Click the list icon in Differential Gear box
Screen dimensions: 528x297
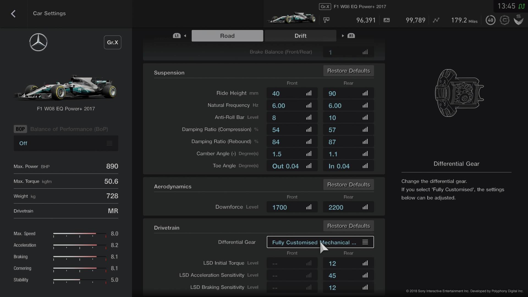(x=365, y=242)
